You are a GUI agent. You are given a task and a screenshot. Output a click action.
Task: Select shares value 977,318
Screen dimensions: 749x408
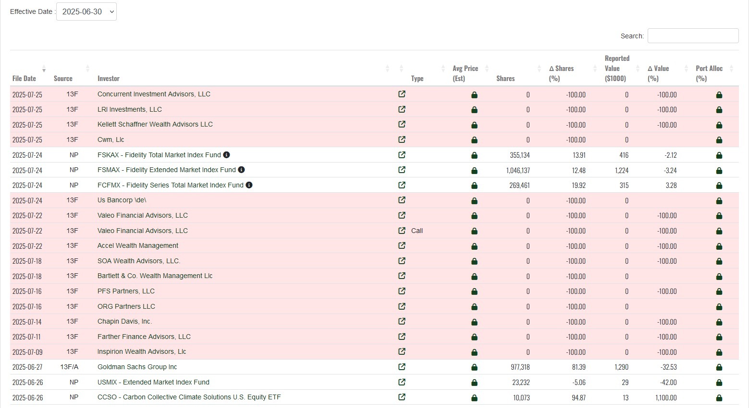tap(520, 367)
